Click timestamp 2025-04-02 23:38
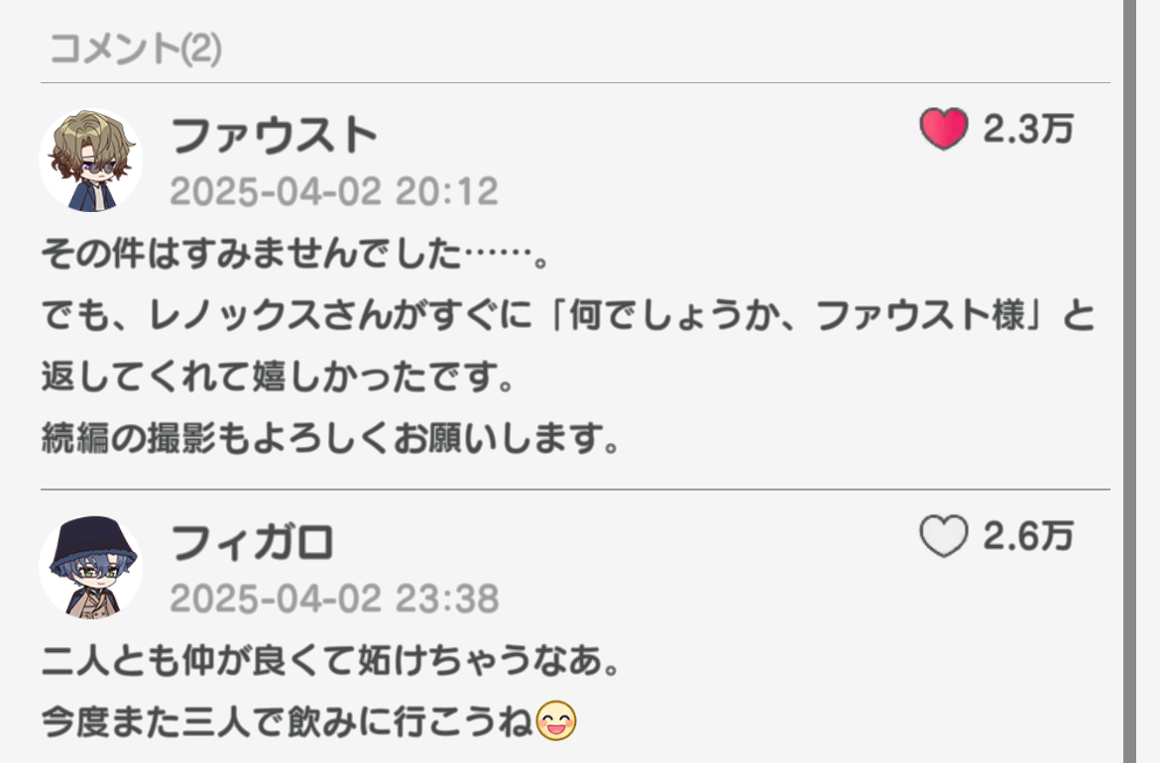 (334, 599)
